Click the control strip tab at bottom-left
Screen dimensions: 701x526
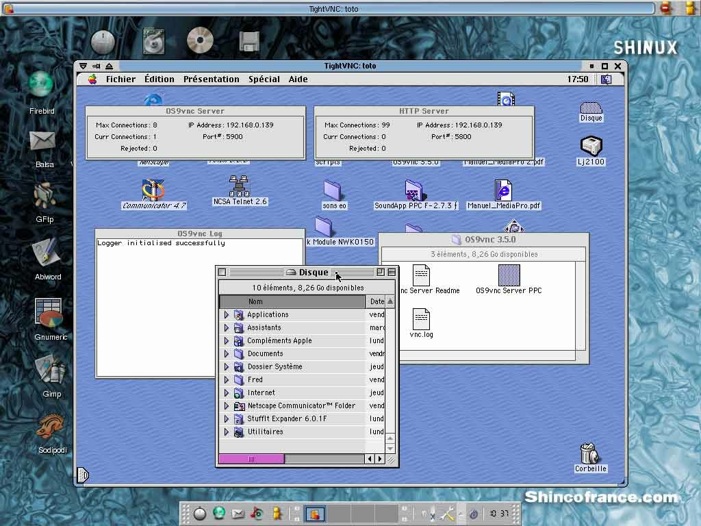[83, 474]
